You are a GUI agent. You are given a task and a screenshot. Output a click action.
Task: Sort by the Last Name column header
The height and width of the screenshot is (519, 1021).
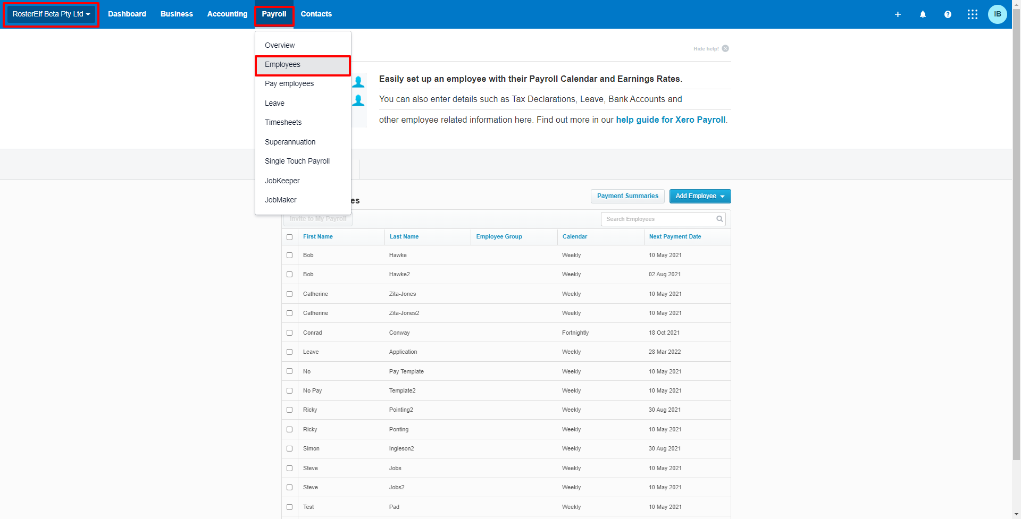[404, 237]
